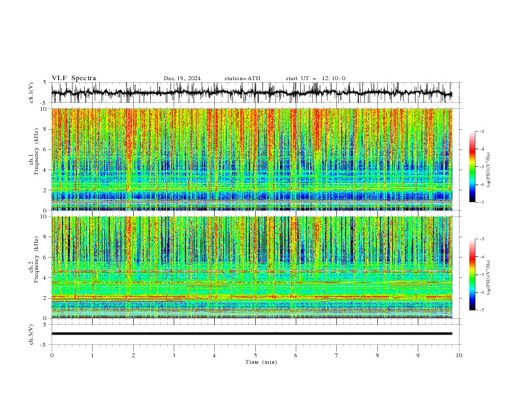Click tick label '10' on the Time axis
Image resolution: width=517 pixels, height=399 pixels.
459,355
